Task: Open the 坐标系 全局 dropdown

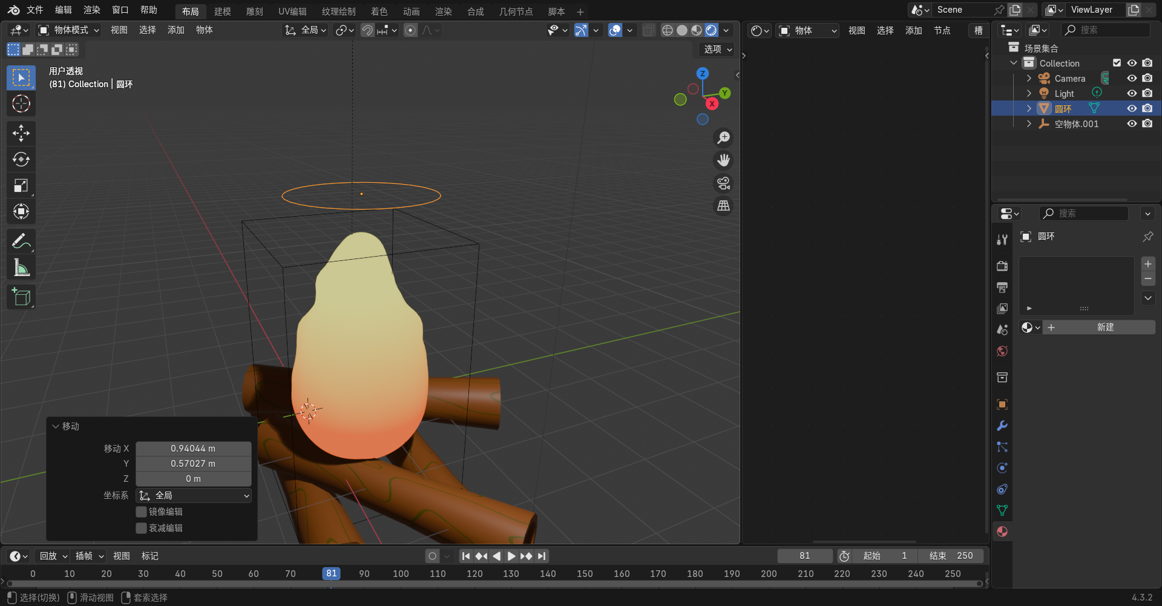Action: coord(194,495)
